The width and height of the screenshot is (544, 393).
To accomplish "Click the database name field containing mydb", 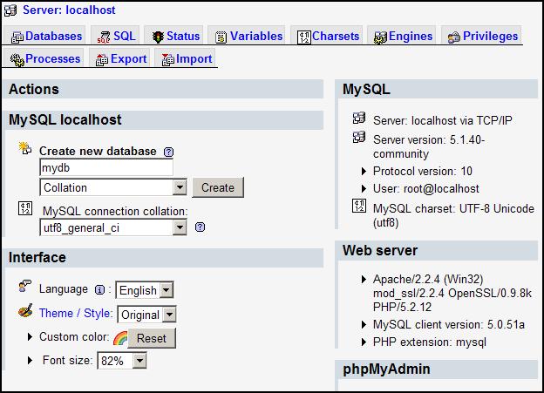I will coord(106,167).
